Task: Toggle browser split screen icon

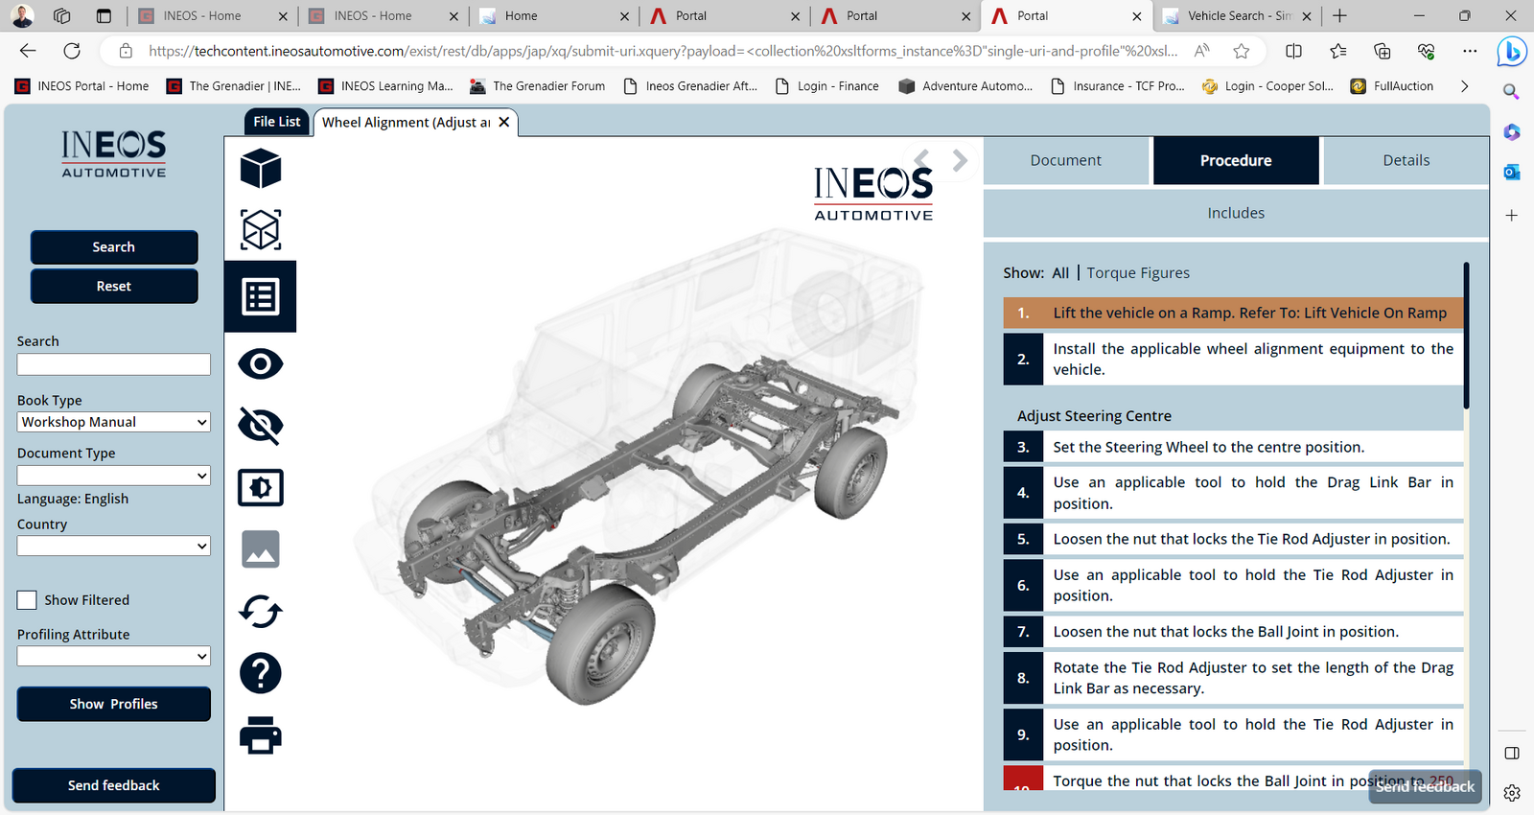Action: (1293, 51)
